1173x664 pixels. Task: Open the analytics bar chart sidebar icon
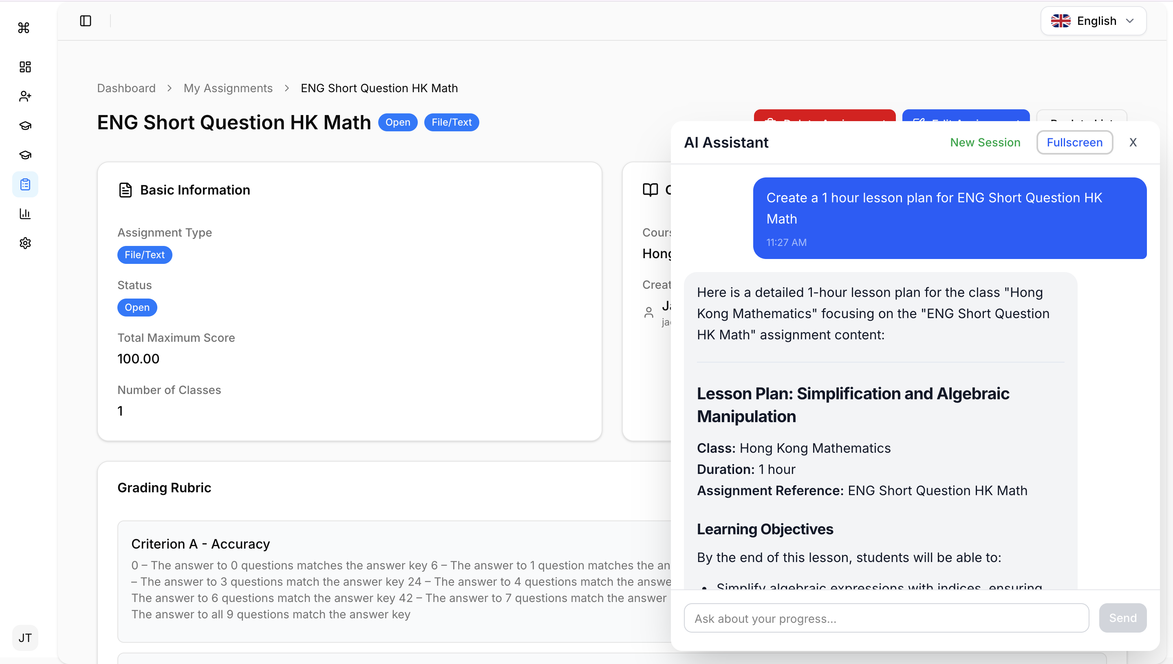(25, 213)
